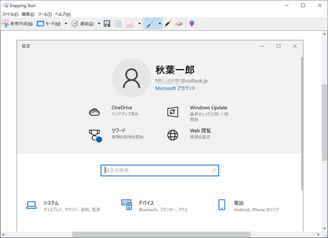The height and width of the screenshot is (238, 328).
Task: Click the Settings window maximize button
Action: point(278,46)
